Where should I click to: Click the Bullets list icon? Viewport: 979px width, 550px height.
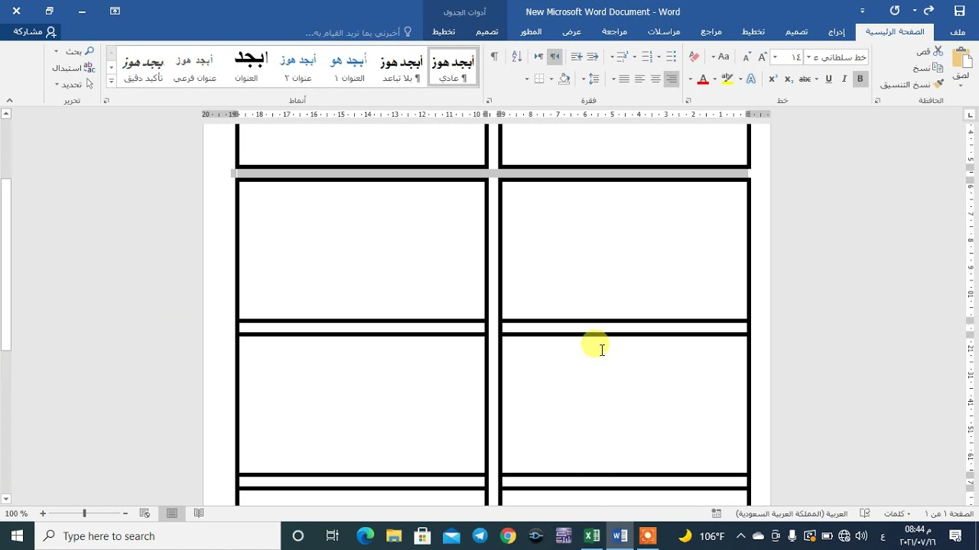coord(671,57)
